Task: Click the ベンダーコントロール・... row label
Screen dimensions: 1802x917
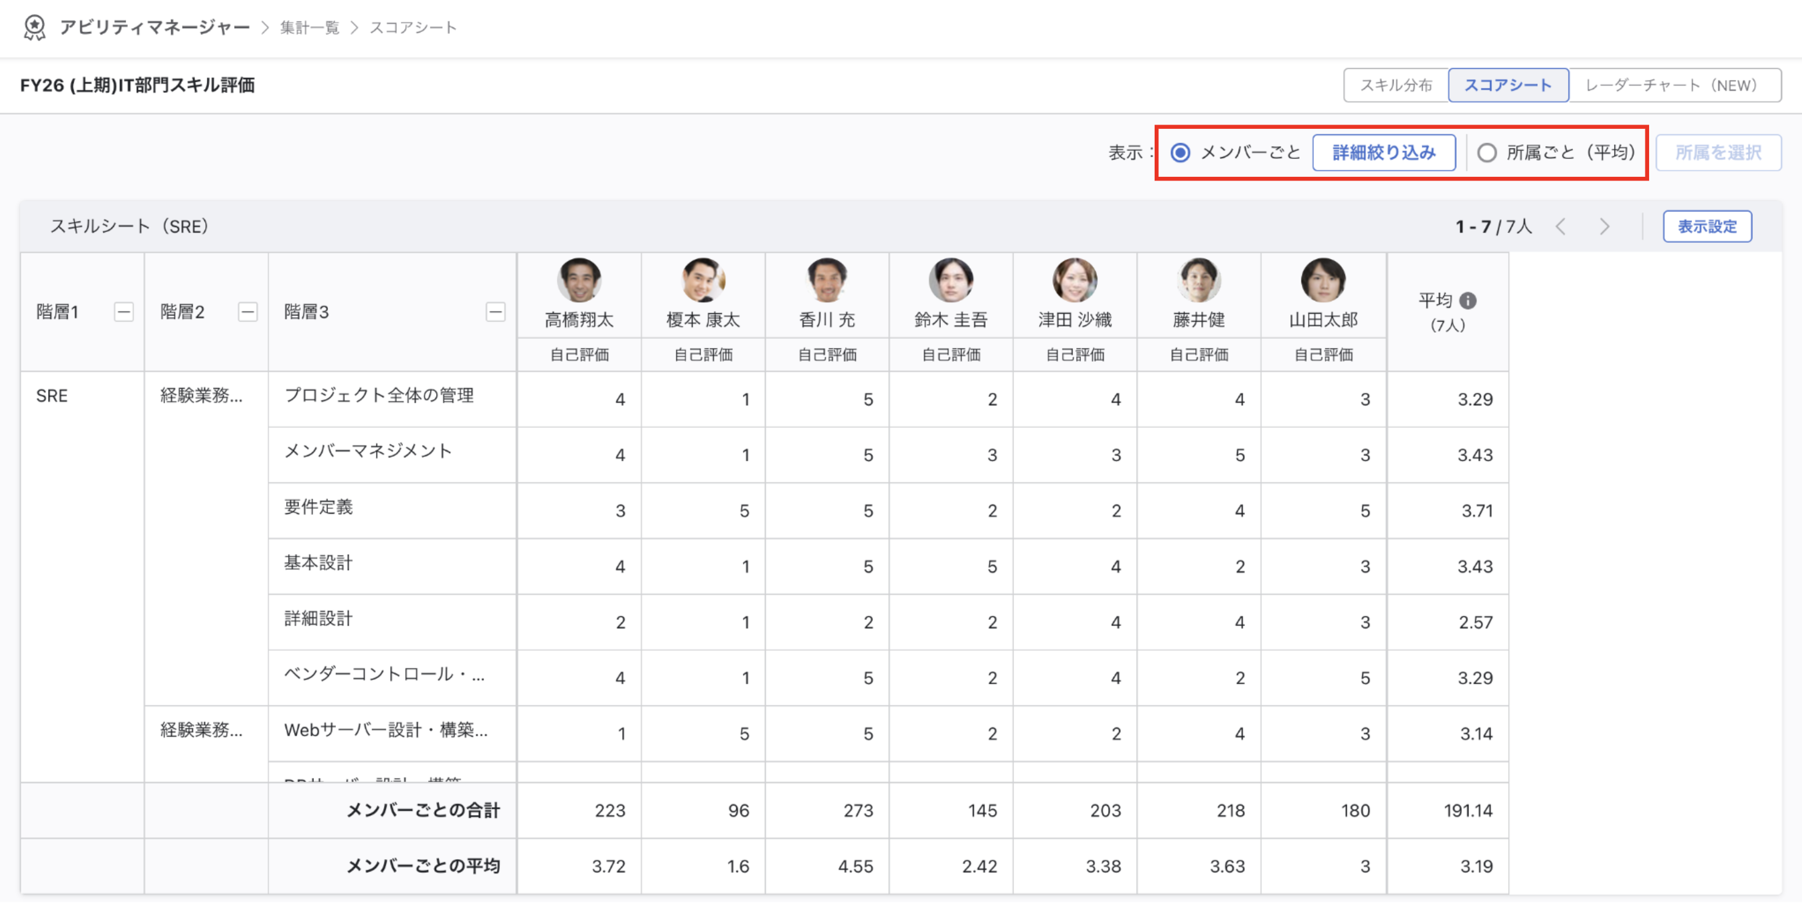Action: coord(384,674)
